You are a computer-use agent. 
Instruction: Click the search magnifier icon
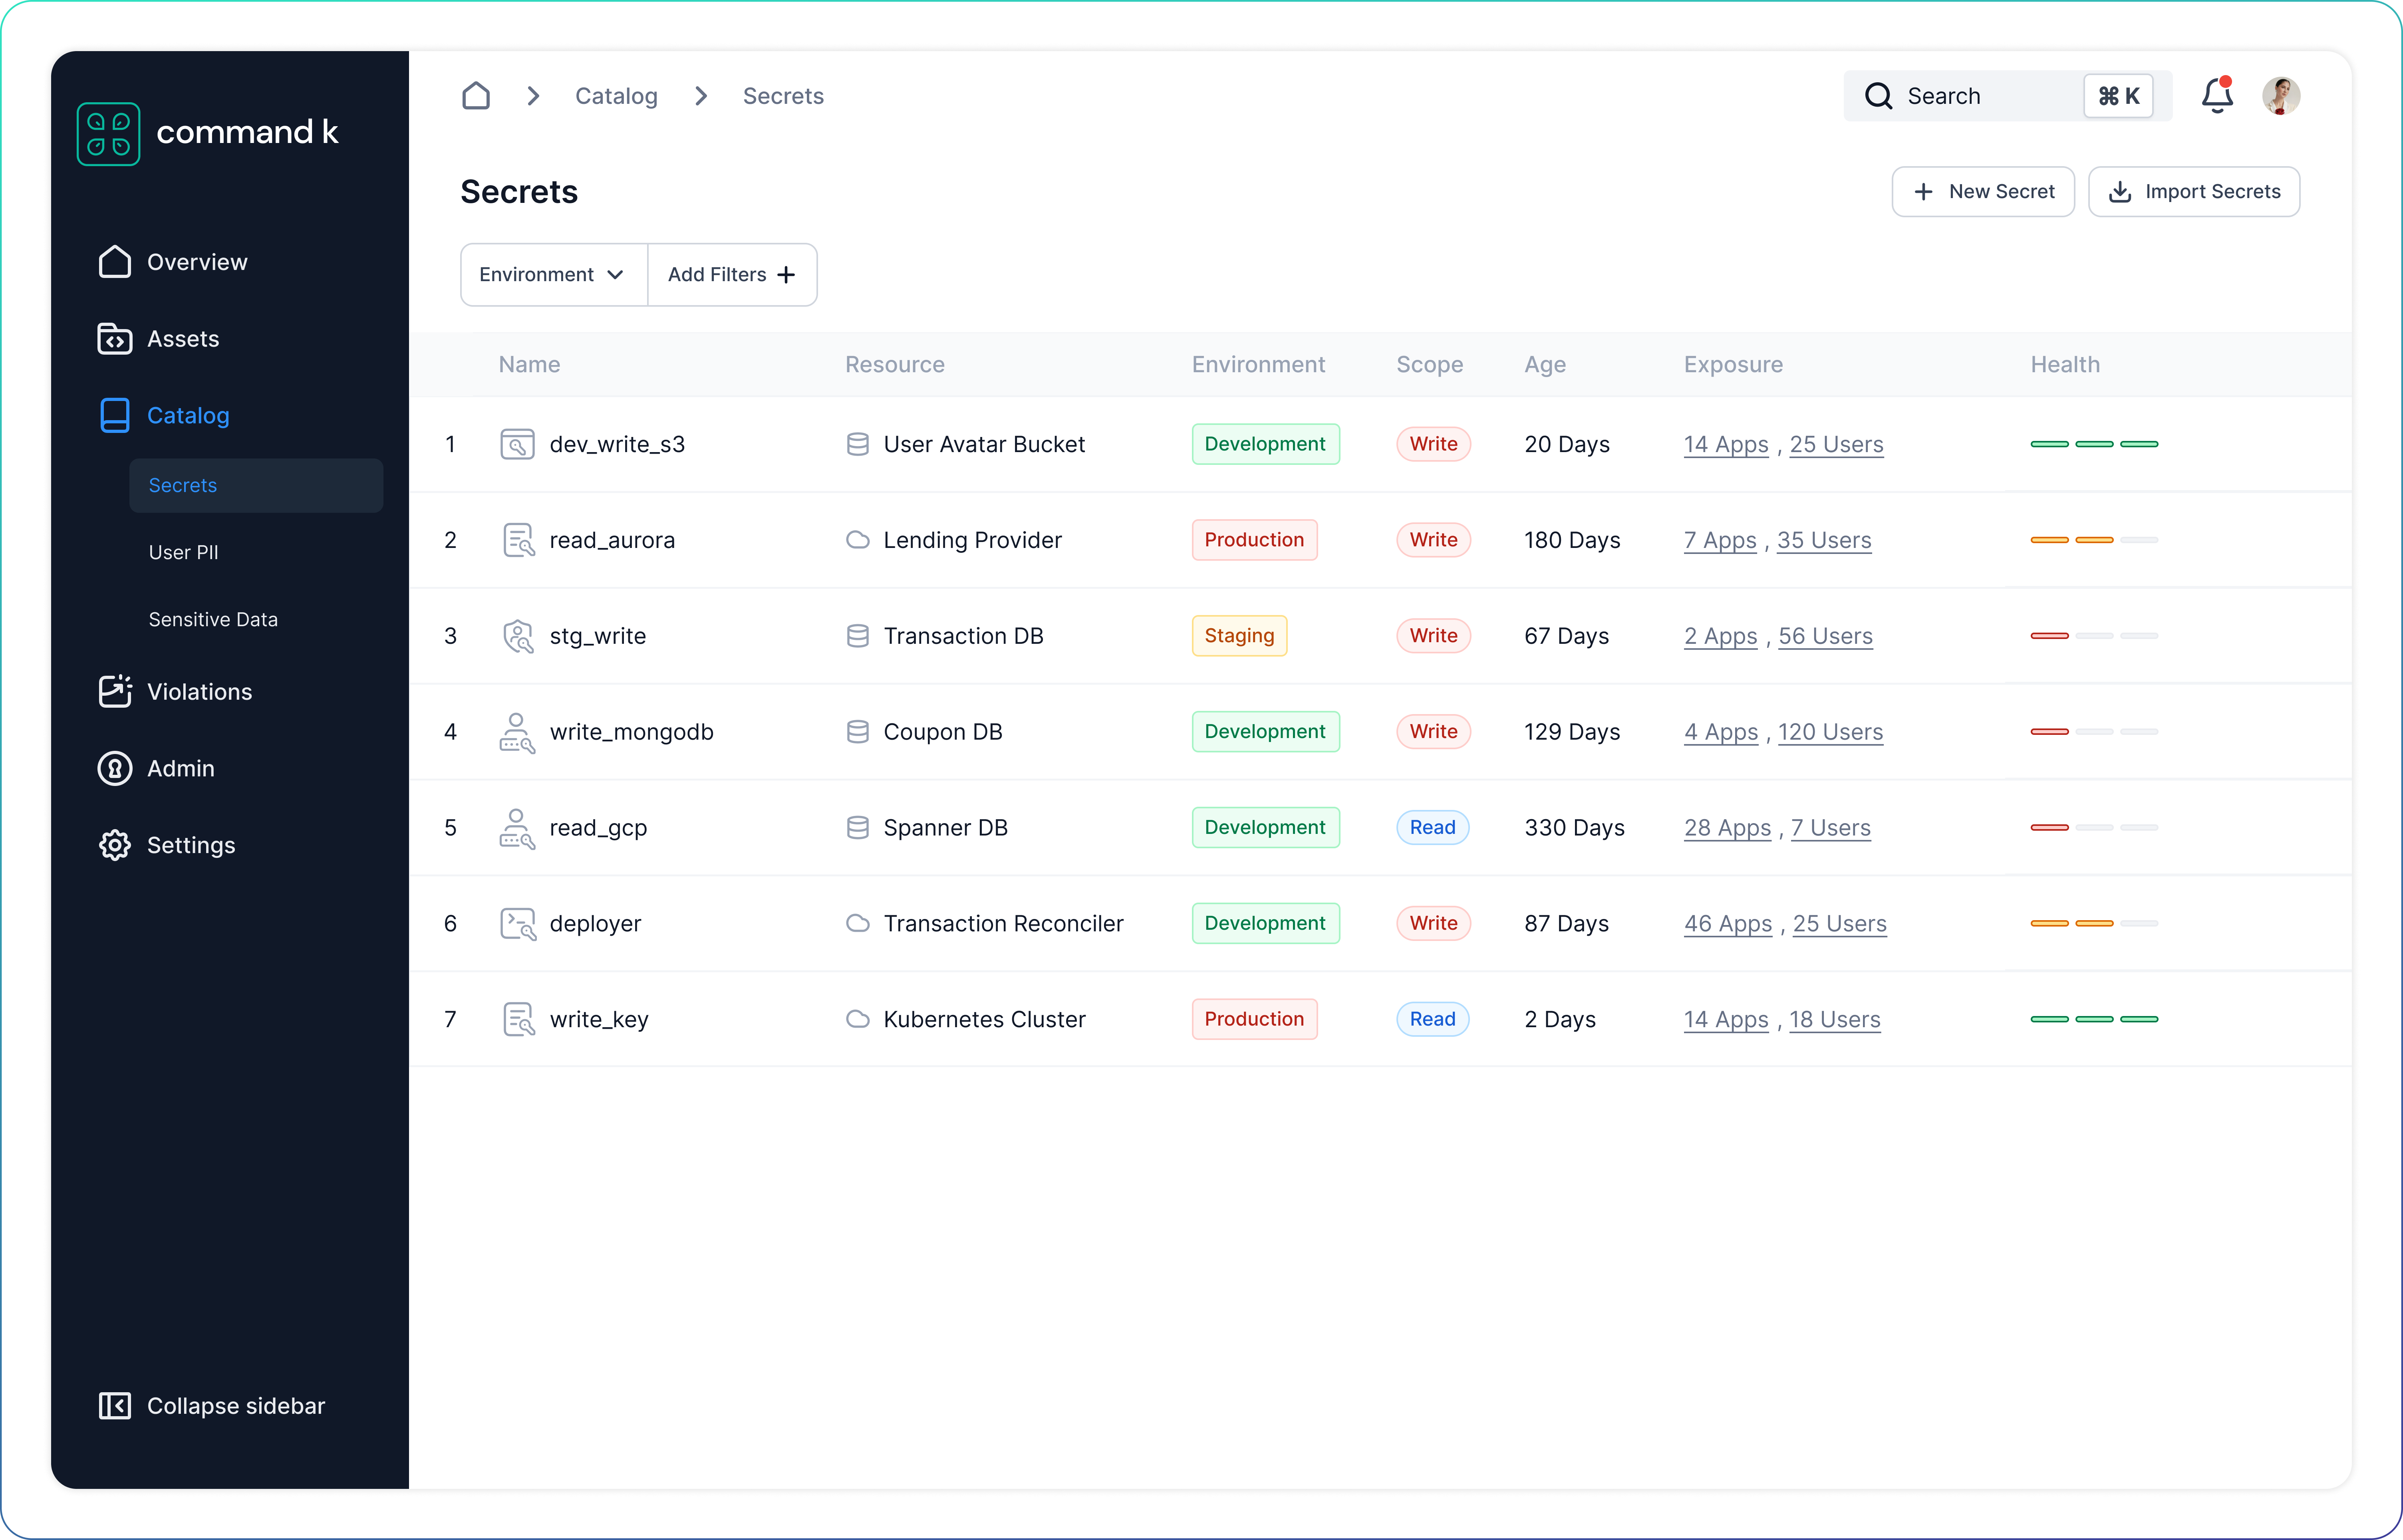1878,96
